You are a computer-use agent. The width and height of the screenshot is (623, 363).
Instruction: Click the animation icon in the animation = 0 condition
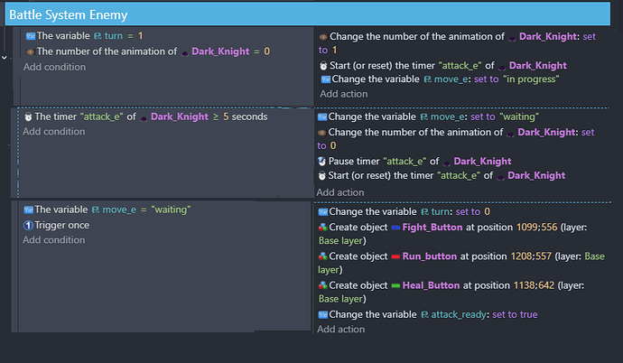pyautogui.click(x=30, y=51)
